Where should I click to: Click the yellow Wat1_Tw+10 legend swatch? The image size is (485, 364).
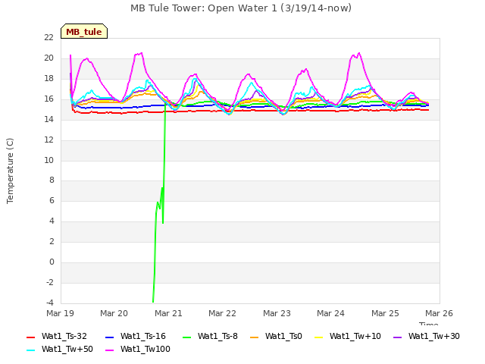pyautogui.click(x=318, y=337)
